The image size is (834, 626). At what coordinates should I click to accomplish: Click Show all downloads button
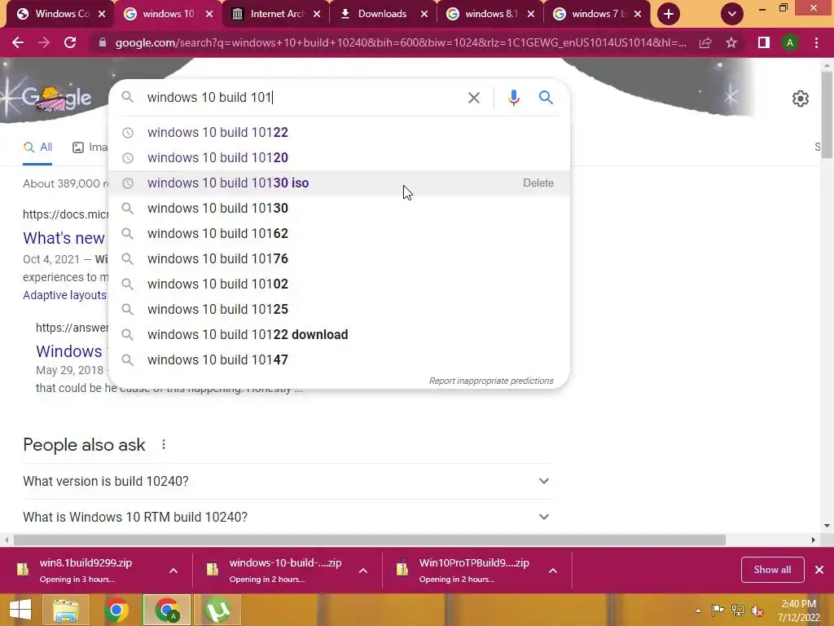pos(772,570)
